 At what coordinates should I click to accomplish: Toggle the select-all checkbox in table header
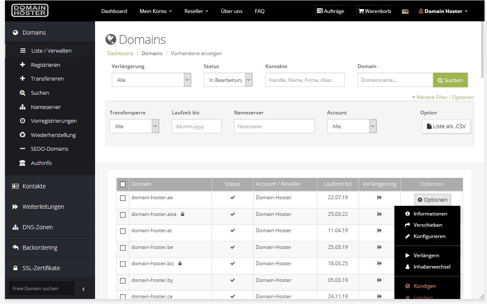pos(123,184)
